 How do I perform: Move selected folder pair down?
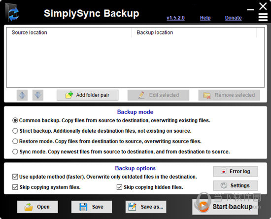tap(38, 95)
